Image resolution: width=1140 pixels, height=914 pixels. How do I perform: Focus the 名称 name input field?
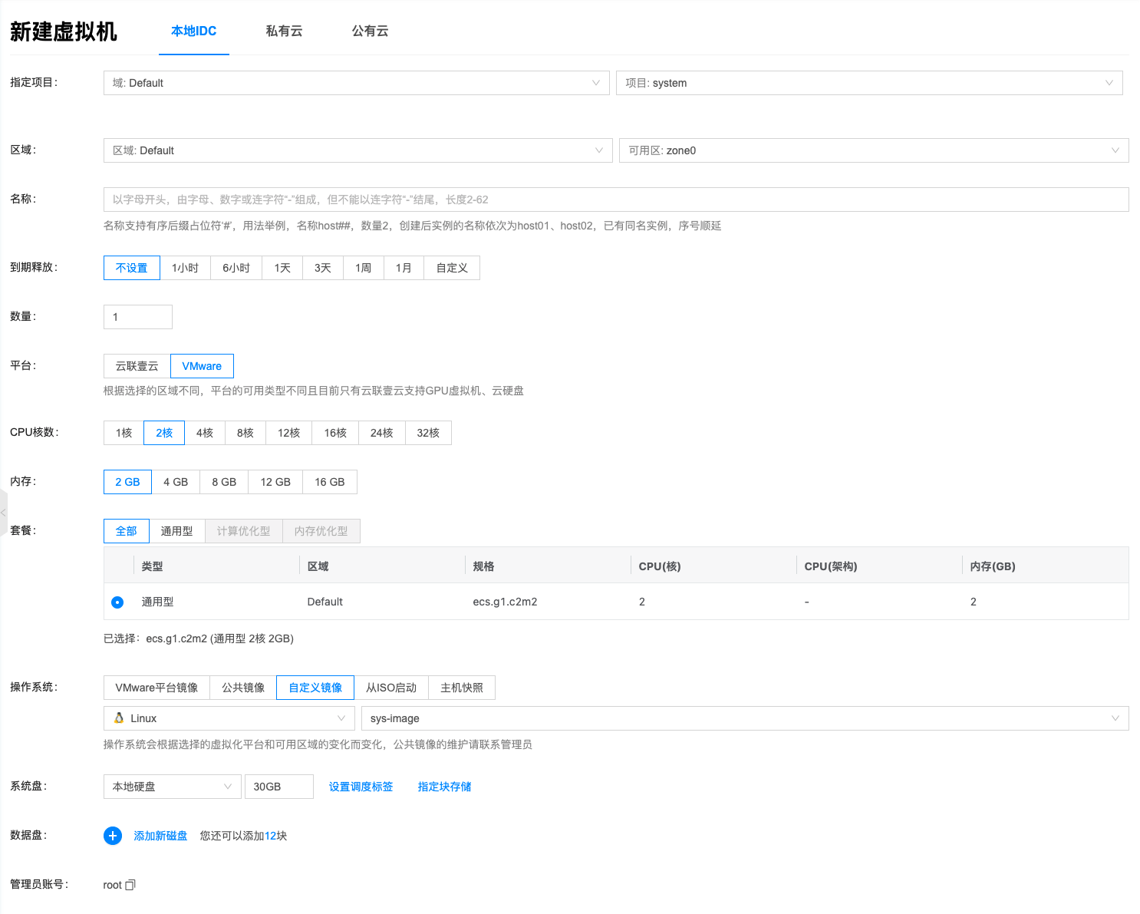[x=615, y=200]
